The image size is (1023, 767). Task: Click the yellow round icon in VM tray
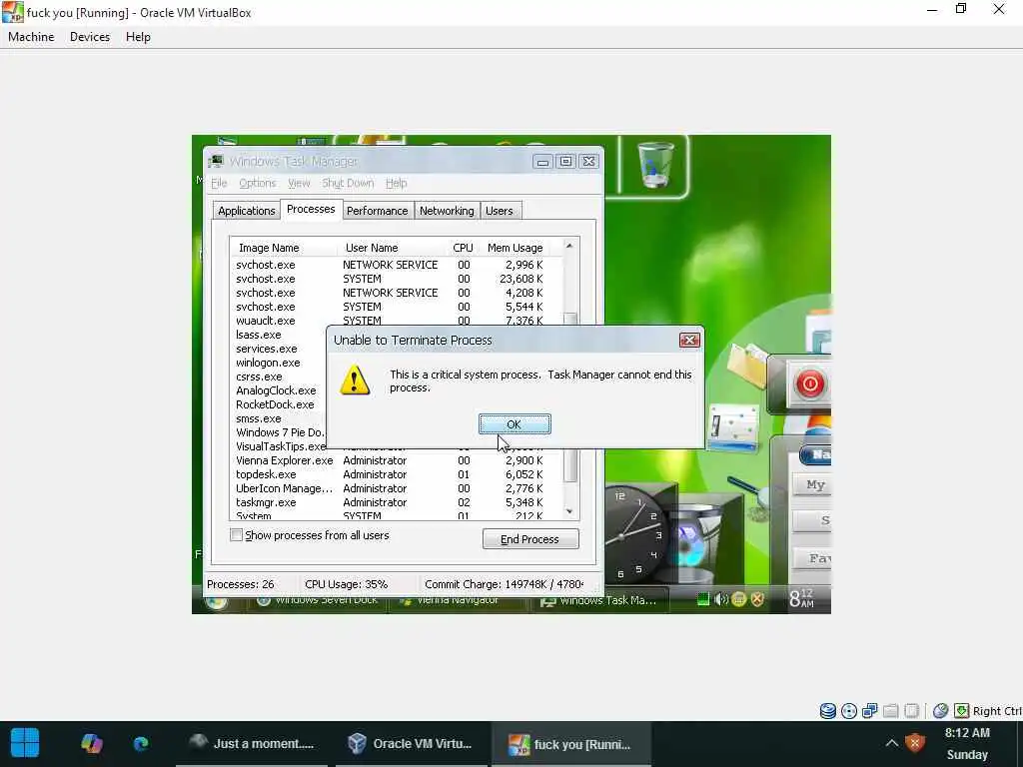[738, 599]
